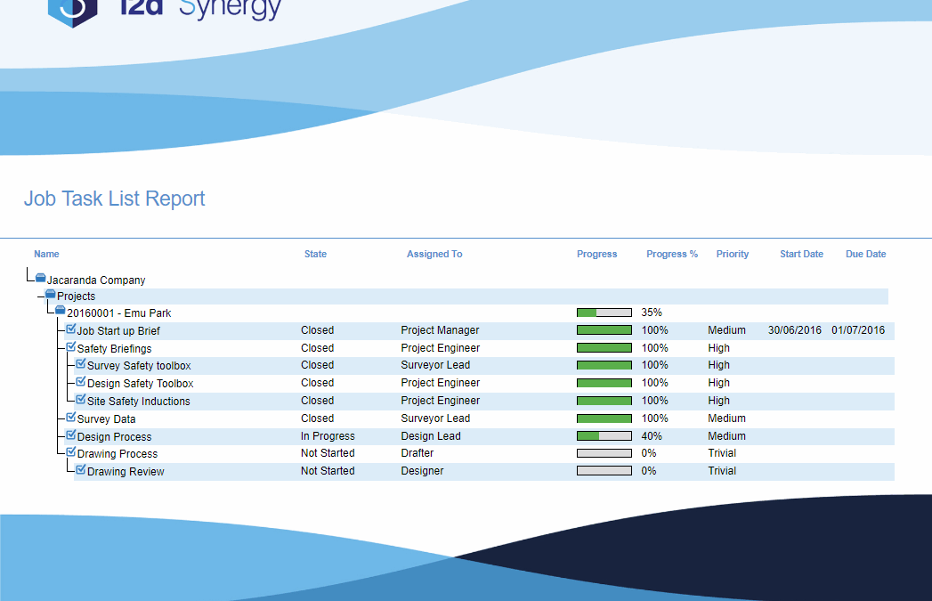The width and height of the screenshot is (932, 601).
Task: Click Trivial priority for Drawing Review
Action: pos(722,471)
